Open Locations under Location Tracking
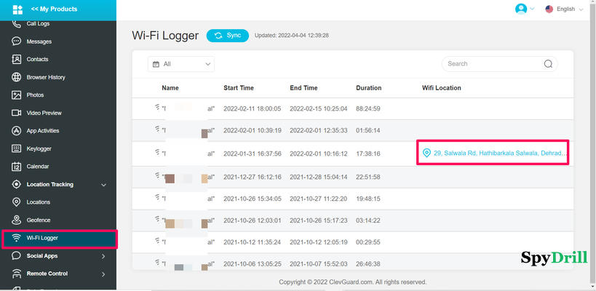596x291 pixels. [38, 202]
